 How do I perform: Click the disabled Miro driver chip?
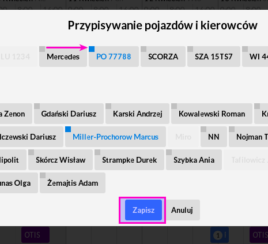(x=183, y=137)
